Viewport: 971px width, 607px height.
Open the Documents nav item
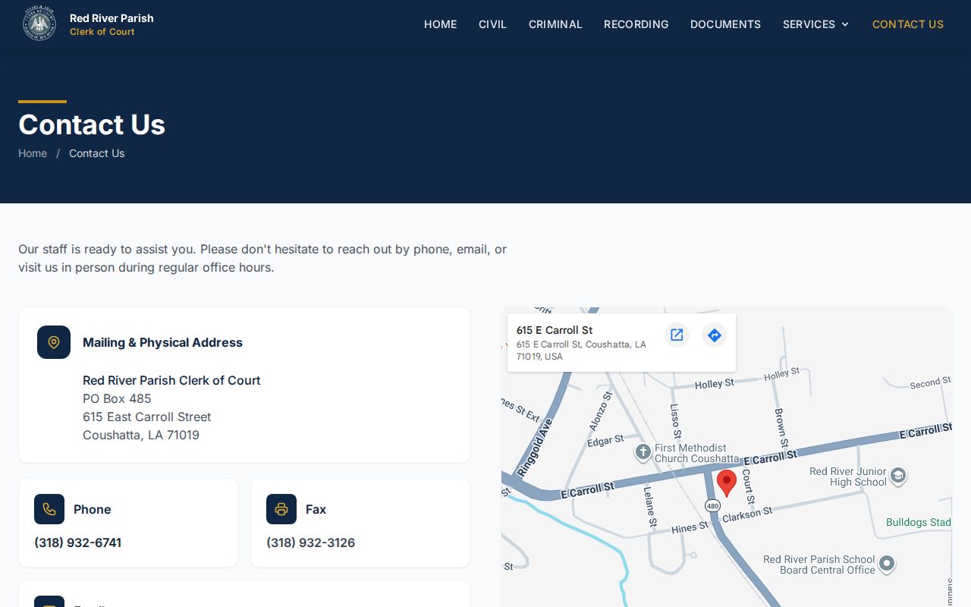pos(725,24)
